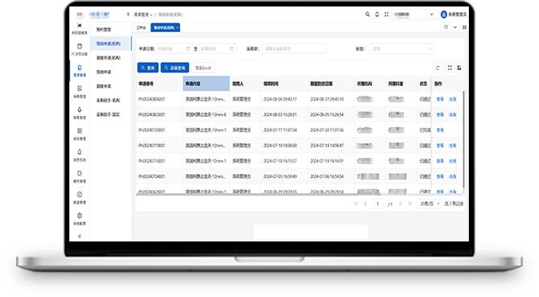Reload current tab via tab bar refresh icon
Viewport: 539px width, 297px height.
click(x=446, y=27)
